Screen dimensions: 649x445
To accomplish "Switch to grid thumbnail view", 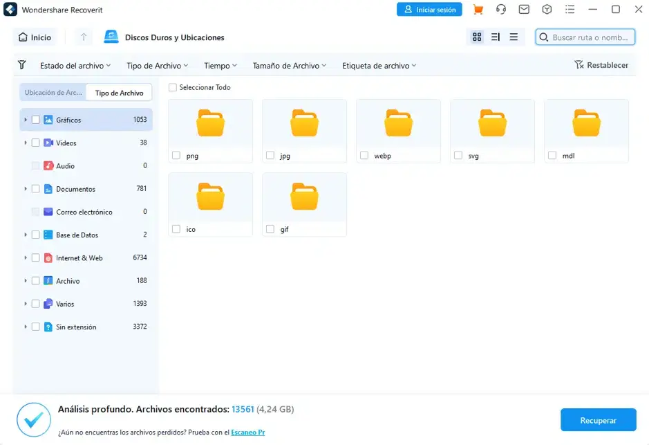I will click(477, 37).
